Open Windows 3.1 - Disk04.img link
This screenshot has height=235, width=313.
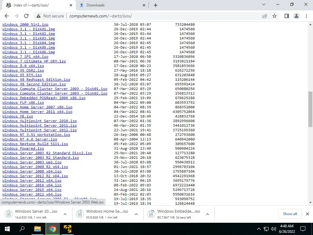coord(28,43)
